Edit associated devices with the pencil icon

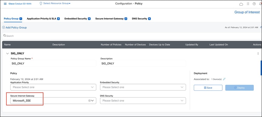(x=224, y=79)
